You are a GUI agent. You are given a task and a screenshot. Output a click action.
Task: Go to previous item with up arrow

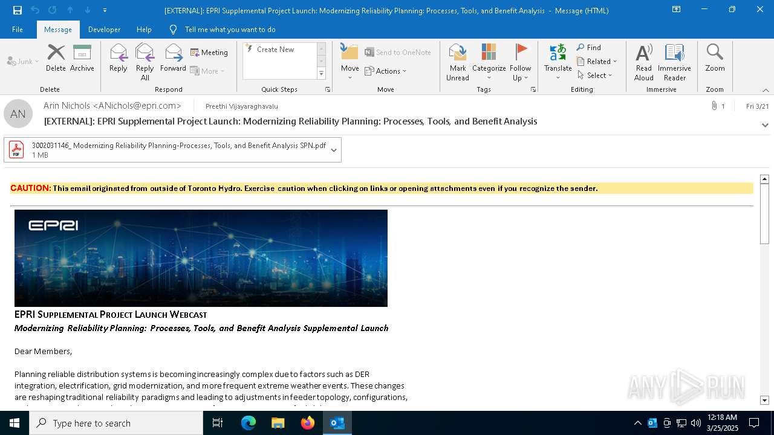pos(70,10)
